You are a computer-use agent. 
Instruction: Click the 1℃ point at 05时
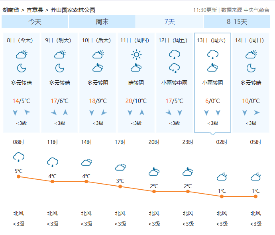coord(255,196)
